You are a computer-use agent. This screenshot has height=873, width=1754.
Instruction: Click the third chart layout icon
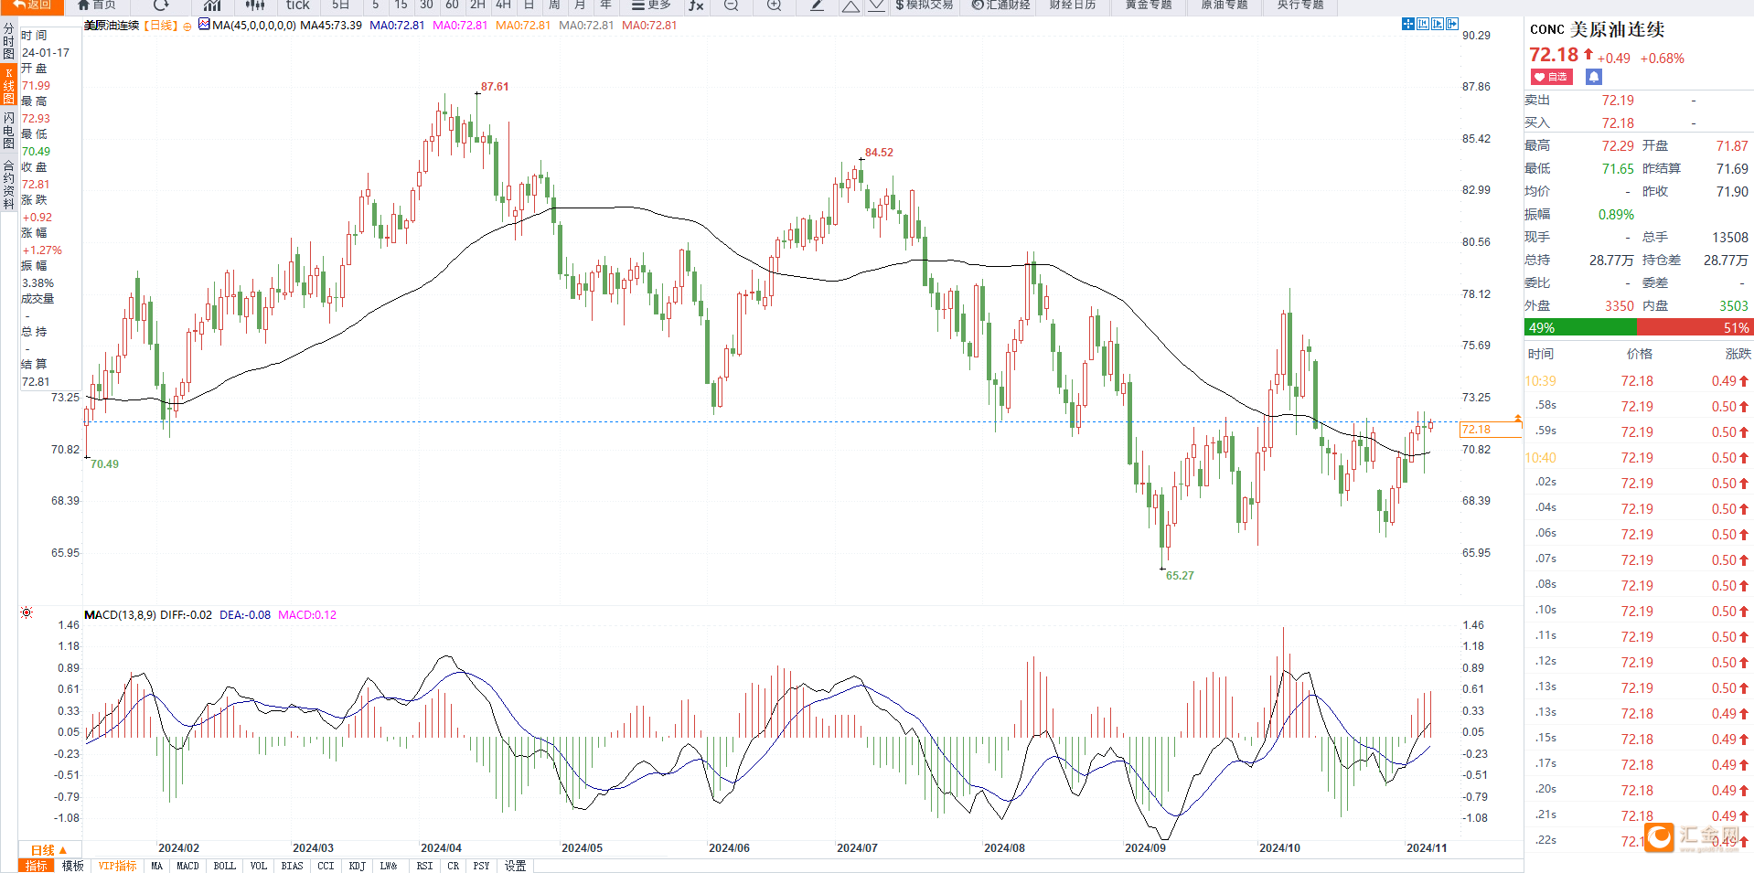pyautogui.click(x=1438, y=24)
